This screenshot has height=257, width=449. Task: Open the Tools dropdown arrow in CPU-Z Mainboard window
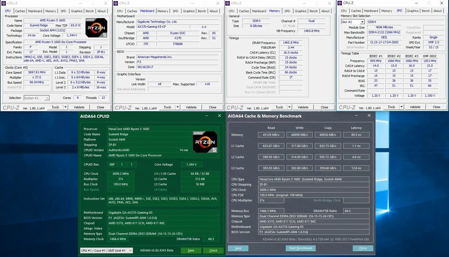177,107
